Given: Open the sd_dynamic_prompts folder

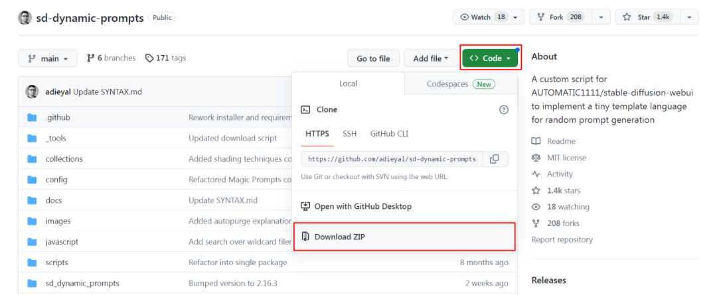Looking at the screenshot, I should click(82, 283).
